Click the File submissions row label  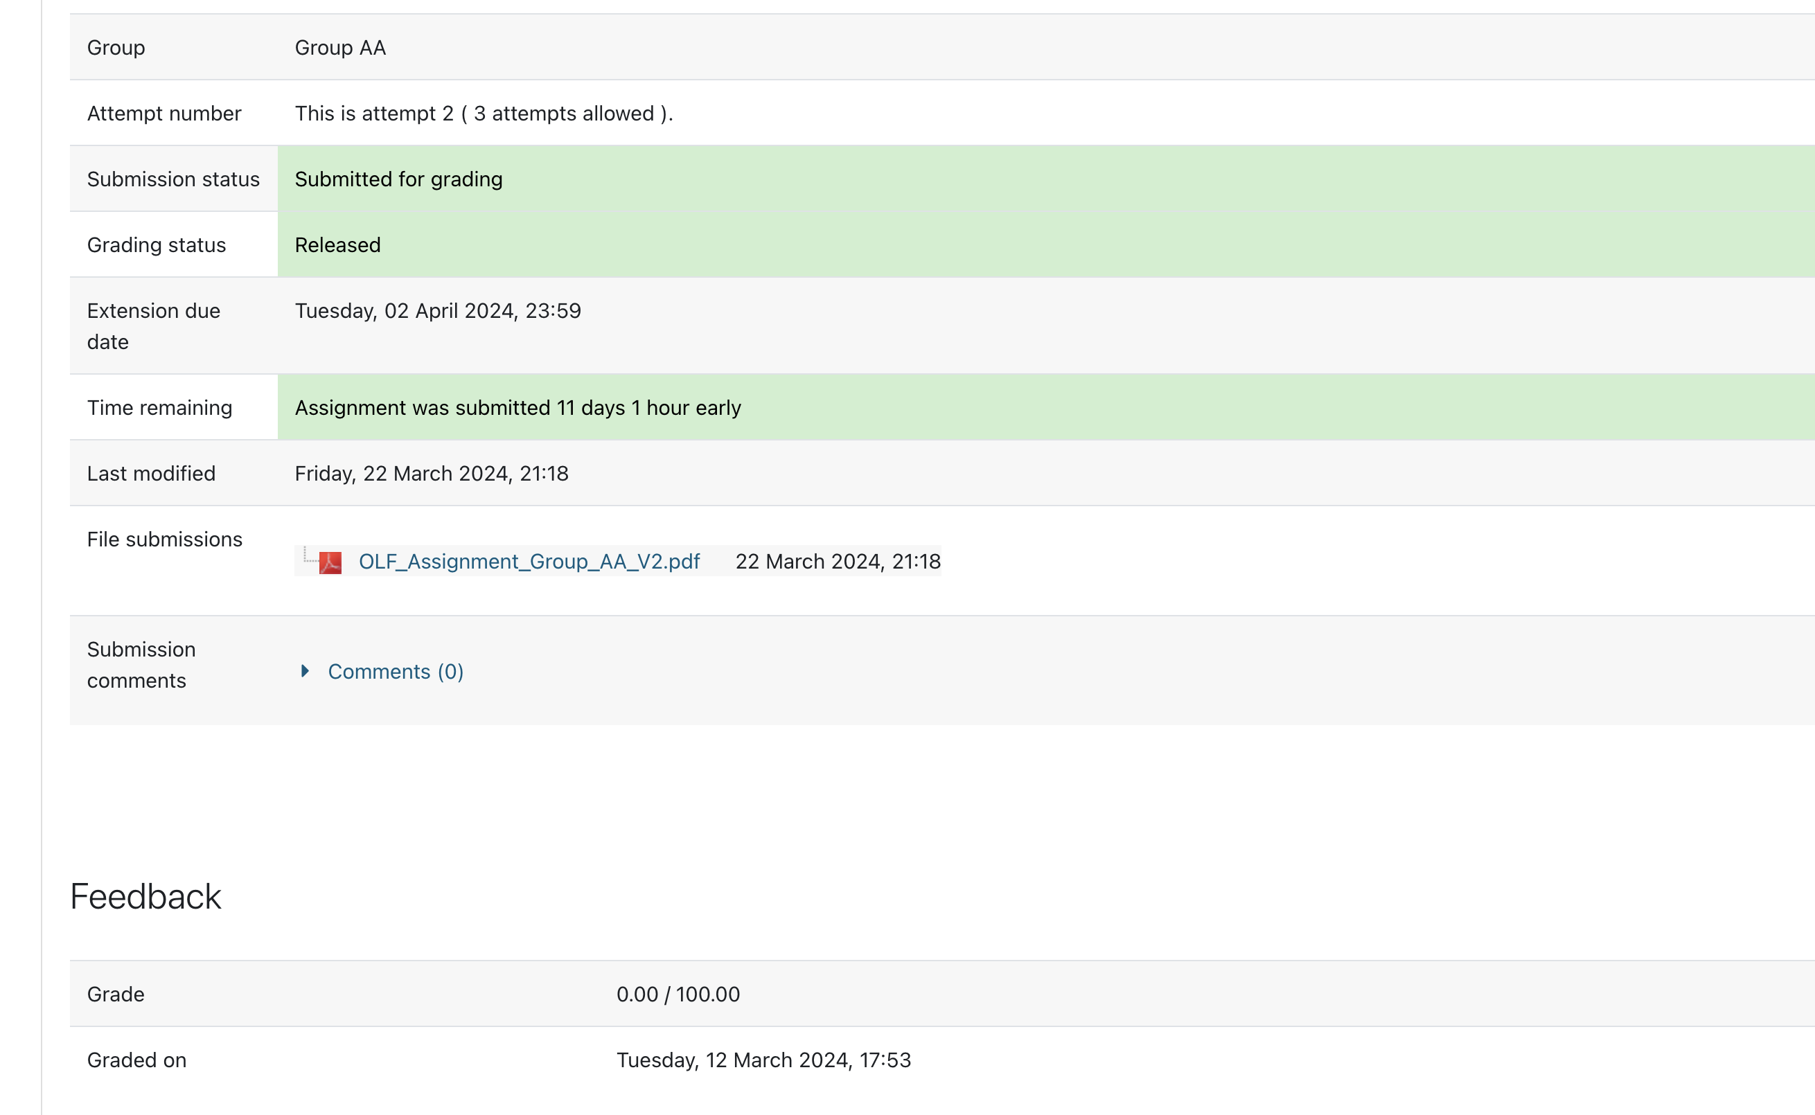[164, 539]
